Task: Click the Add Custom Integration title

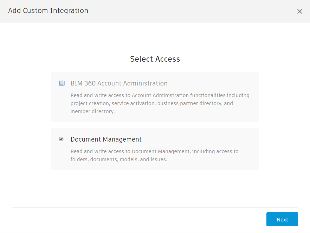Action: pyautogui.click(x=48, y=11)
